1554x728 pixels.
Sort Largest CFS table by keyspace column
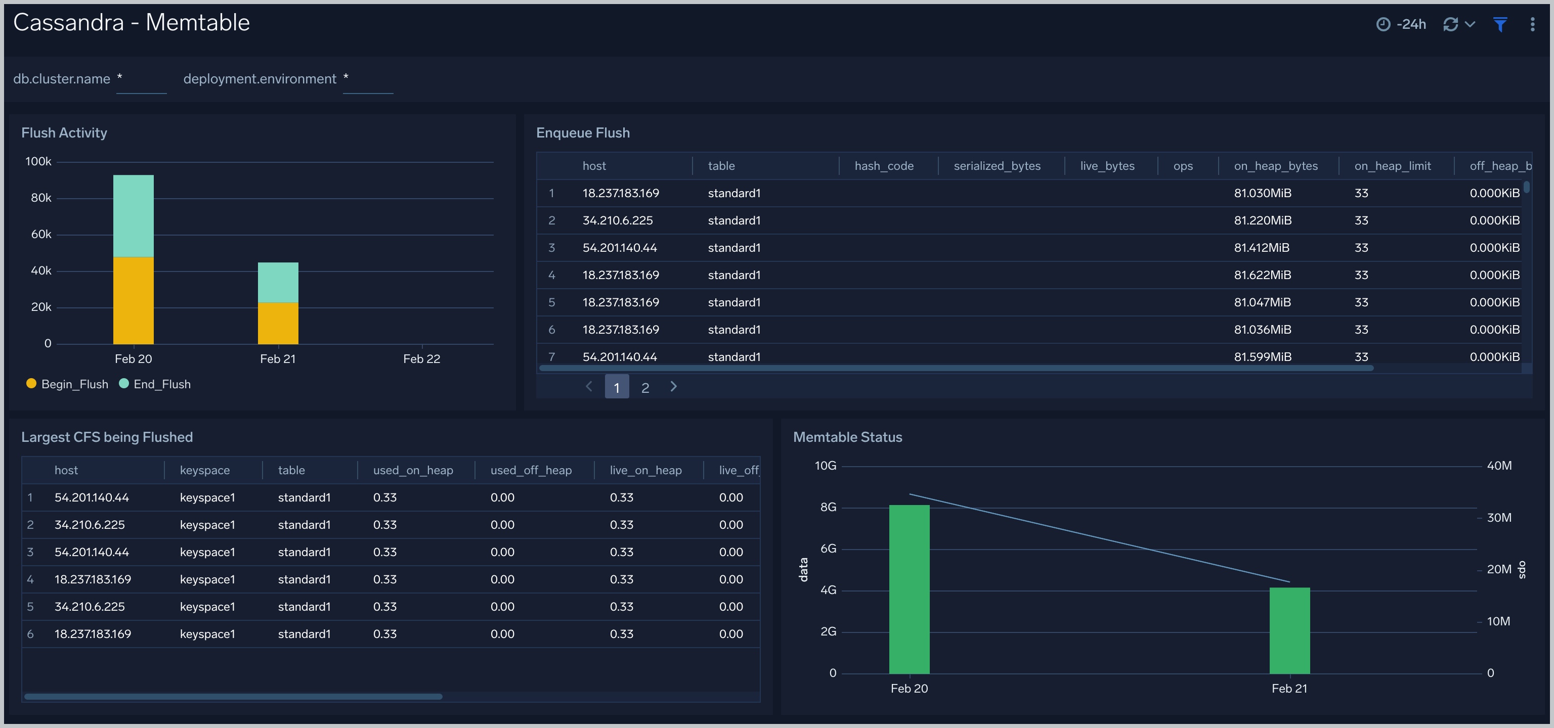pyautogui.click(x=204, y=470)
